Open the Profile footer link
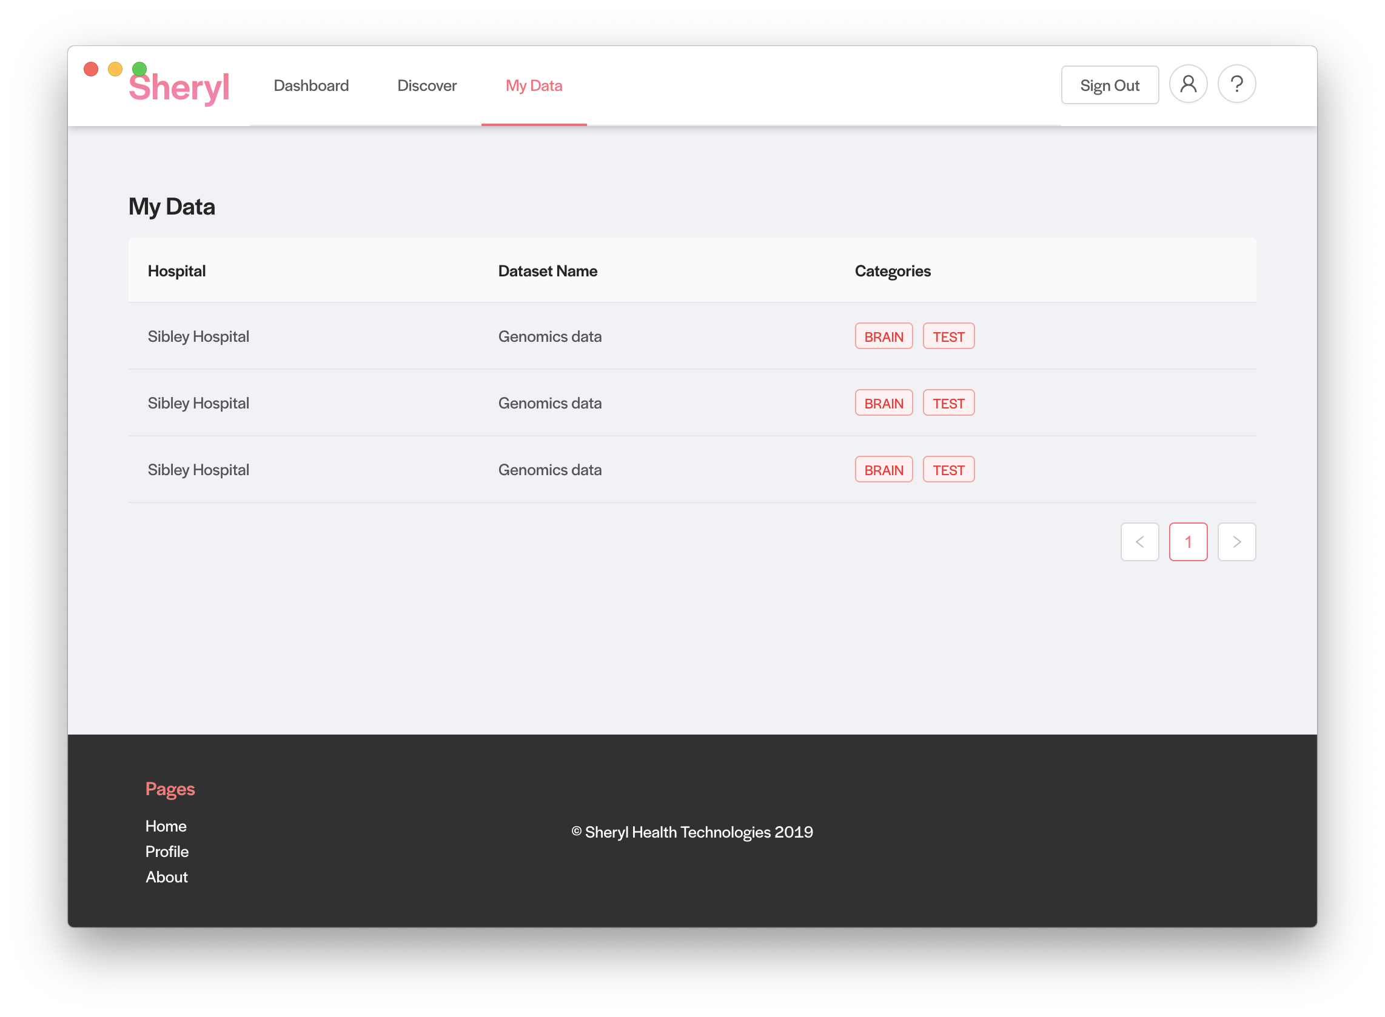 (x=167, y=852)
